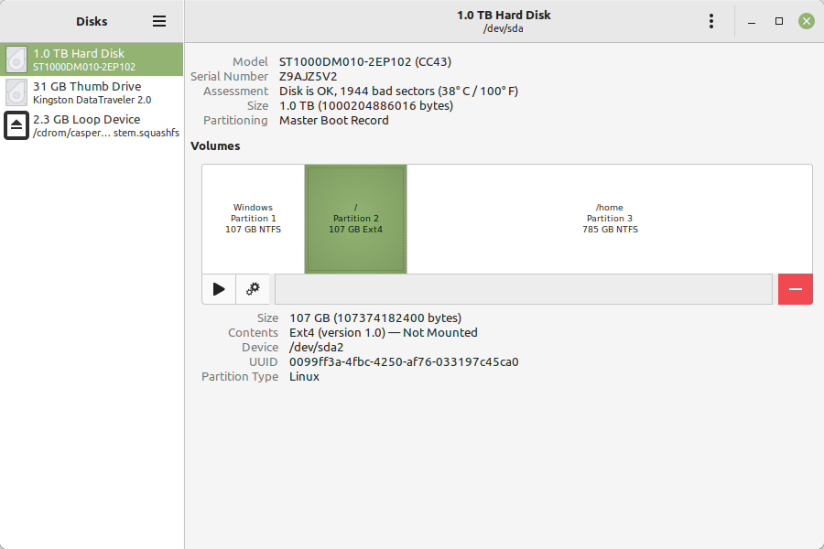Click the 1.0 TB Hard Disk drive icon

16,59
